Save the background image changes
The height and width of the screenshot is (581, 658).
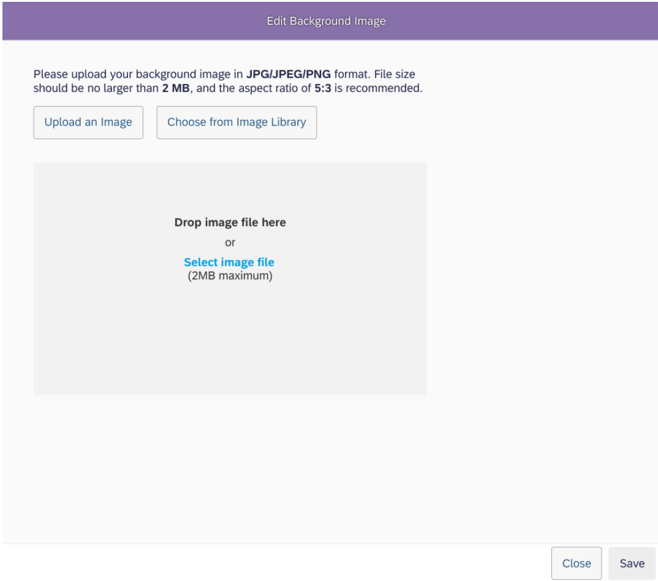pyautogui.click(x=632, y=563)
